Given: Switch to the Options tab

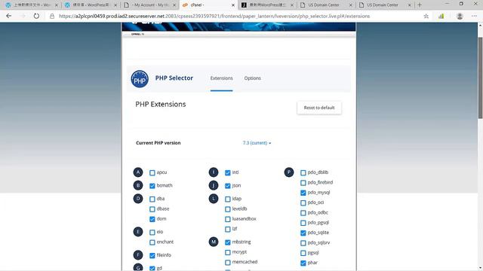Looking at the screenshot, I should pyautogui.click(x=253, y=78).
